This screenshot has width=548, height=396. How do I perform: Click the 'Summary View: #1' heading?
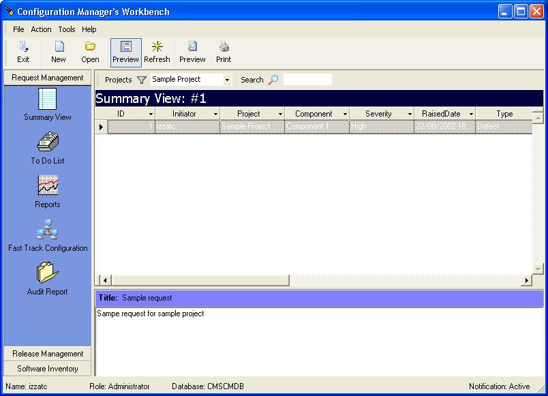point(151,99)
